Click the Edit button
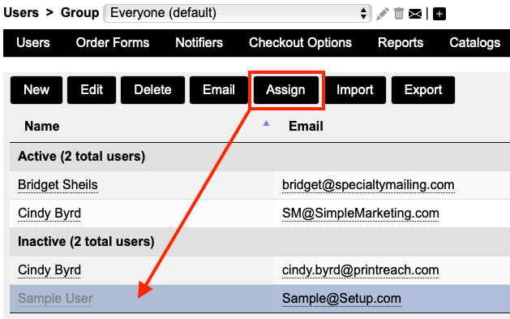510x319 pixels. 92,90
